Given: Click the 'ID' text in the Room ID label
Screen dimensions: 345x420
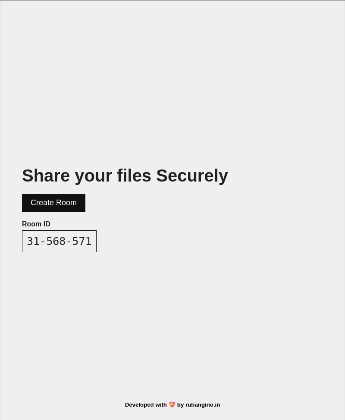Looking at the screenshot, I should pos(47,224).
